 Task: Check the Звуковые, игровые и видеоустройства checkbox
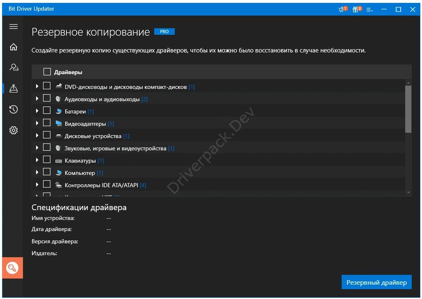[x=47, y=147]
